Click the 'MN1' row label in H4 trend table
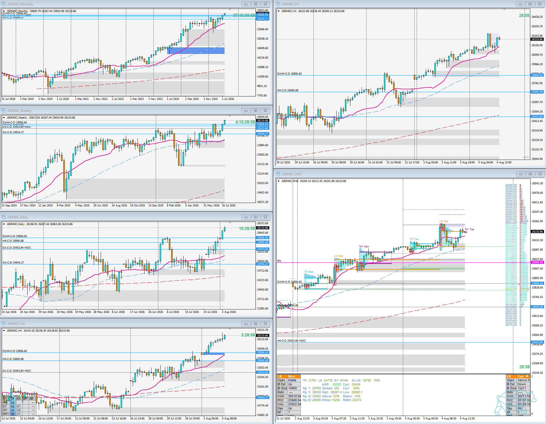This screenshot has height=424, width=546. coord(6,414)
